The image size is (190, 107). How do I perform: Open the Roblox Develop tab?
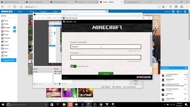43,12
